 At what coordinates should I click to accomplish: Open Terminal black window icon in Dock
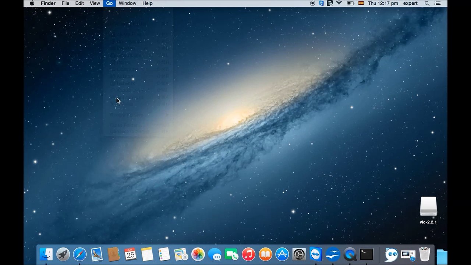366,254
